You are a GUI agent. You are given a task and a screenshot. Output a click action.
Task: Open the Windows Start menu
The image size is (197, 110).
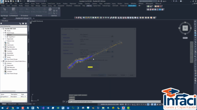click(2, 108)
